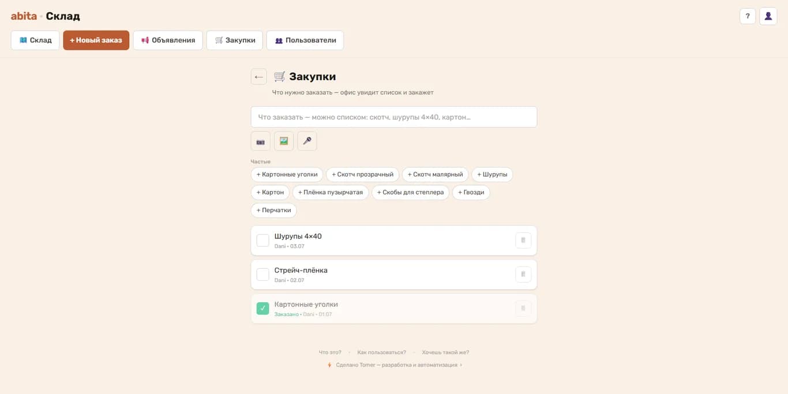Open the Как пользоваться? footer link
Viewport: 788px width, 394px height.
(382, 352)
